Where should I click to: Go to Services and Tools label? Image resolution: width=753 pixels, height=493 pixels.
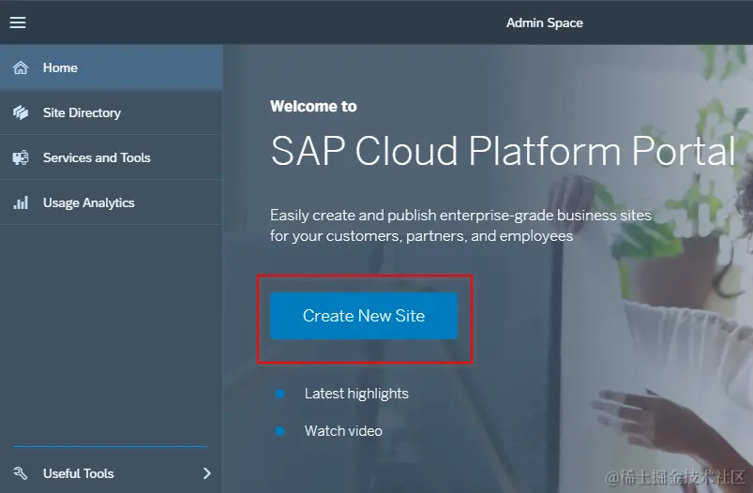pyautogui.click(x=97, y=157)
